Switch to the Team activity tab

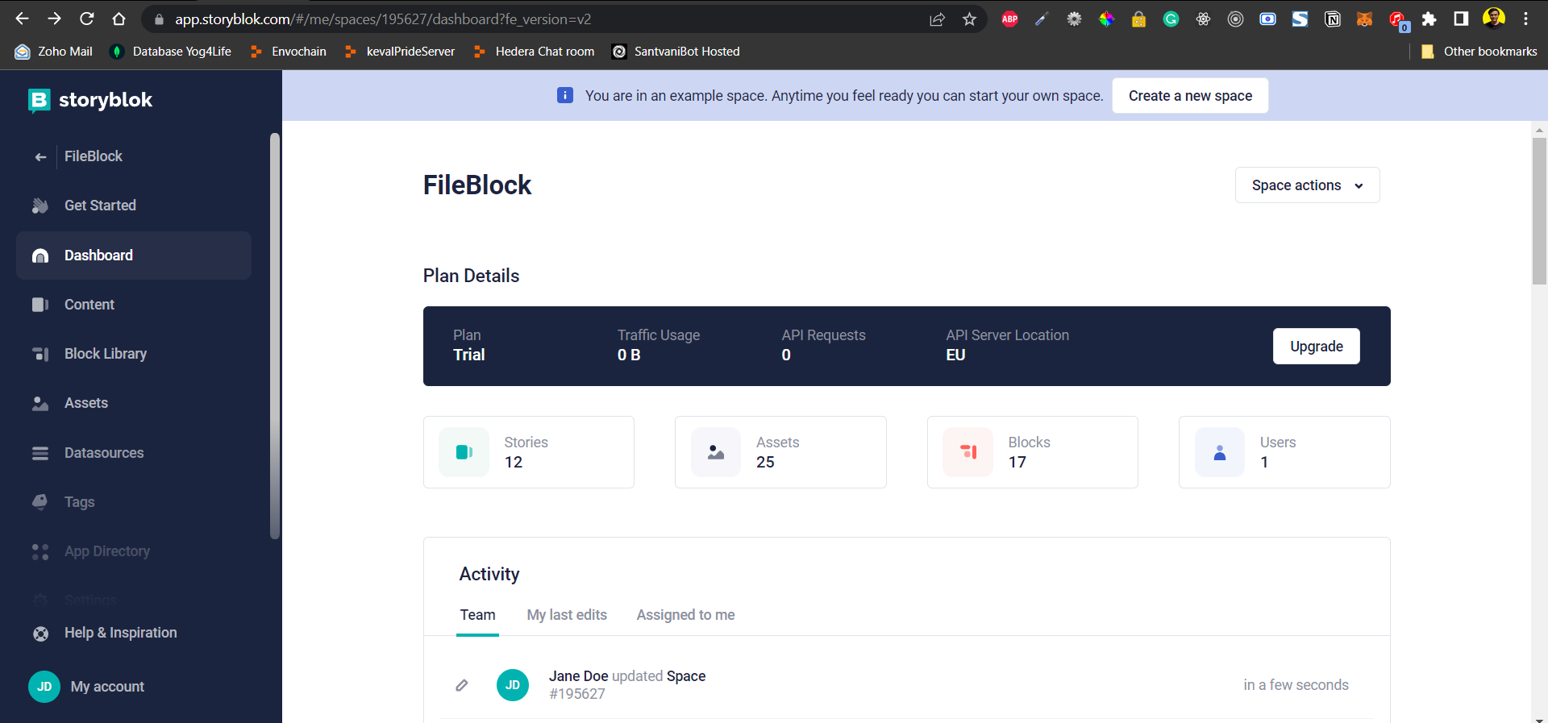[477, 615]
